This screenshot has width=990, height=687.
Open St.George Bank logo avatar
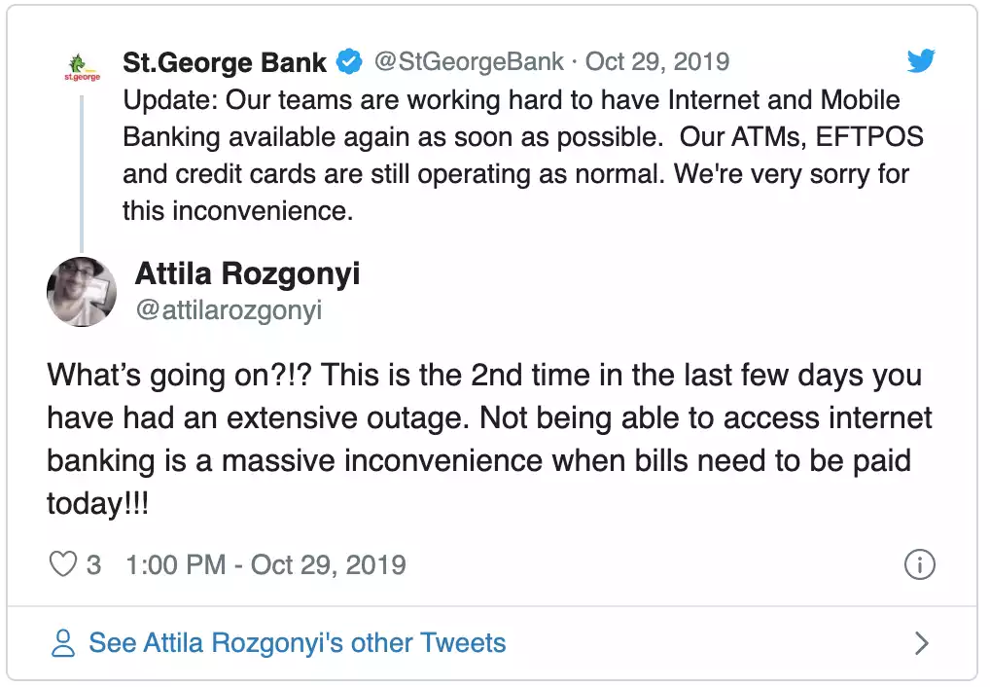tap(82, 67)
